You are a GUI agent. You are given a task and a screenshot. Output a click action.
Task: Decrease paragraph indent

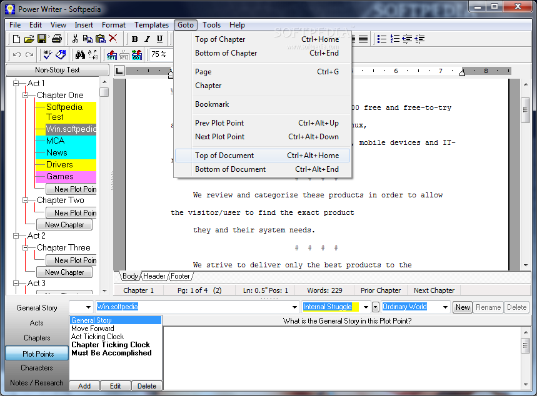407,39
